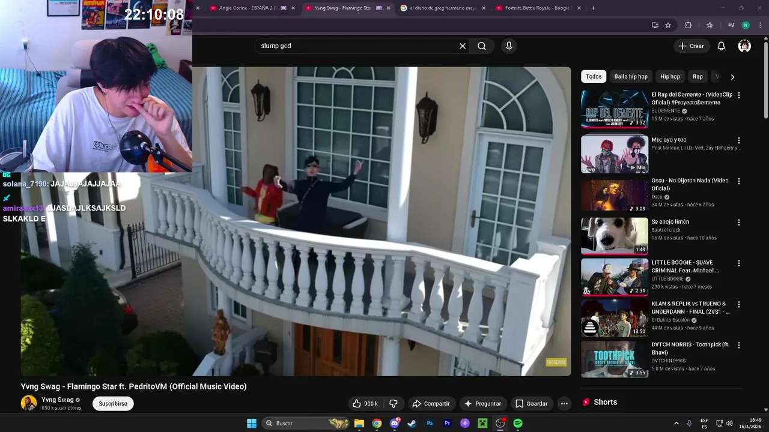The image size is (769, 432).
Task: Click install/cast icon in address bar
Action: point(655,25)
